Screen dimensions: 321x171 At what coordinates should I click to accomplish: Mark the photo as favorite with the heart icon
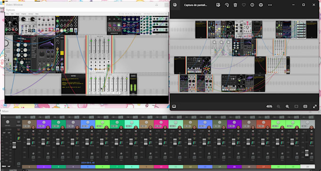244,5
